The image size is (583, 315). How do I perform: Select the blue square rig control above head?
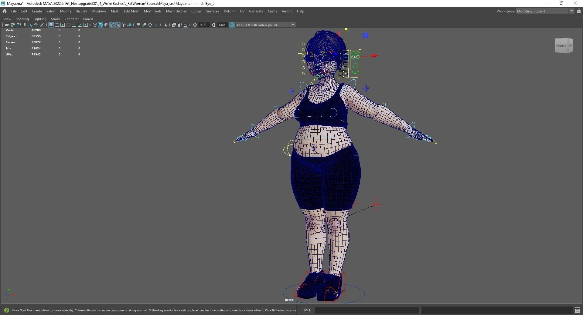pyautogui.click(x=366, y=35)
